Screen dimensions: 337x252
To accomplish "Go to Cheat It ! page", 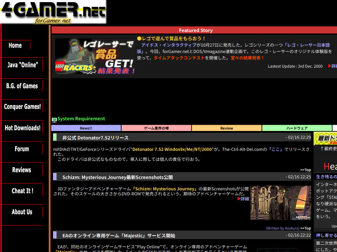I will [22, 191].
